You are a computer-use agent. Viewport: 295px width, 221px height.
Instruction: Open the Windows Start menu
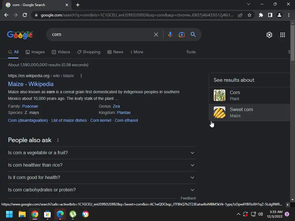9,214
